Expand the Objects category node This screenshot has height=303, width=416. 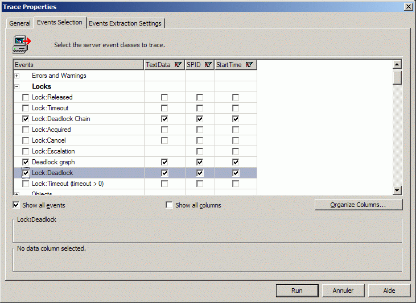[17, 194]
